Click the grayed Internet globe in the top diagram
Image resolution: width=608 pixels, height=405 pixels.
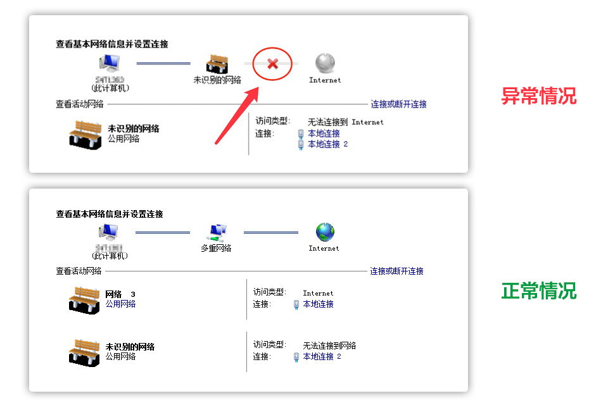pos(324,63)
